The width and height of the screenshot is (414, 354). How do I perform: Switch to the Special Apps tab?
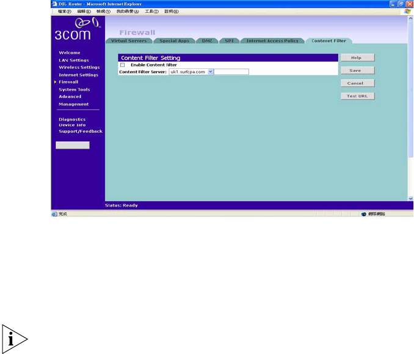click(174, 41)
